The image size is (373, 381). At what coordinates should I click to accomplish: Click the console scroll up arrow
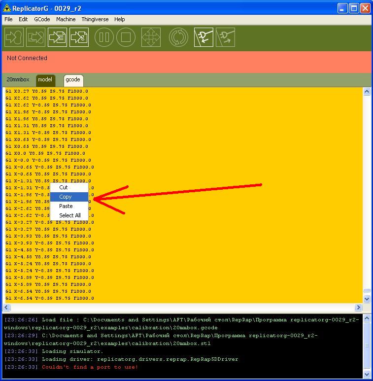pyautogui.click(x=367, y=318)
